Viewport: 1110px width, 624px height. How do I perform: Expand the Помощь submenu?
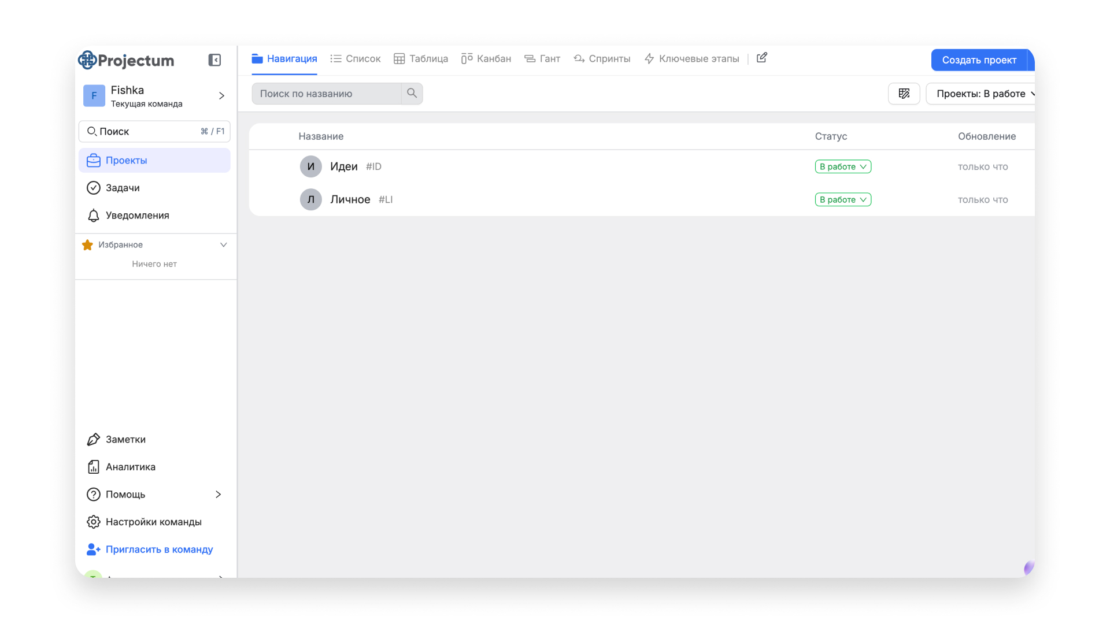218,495
